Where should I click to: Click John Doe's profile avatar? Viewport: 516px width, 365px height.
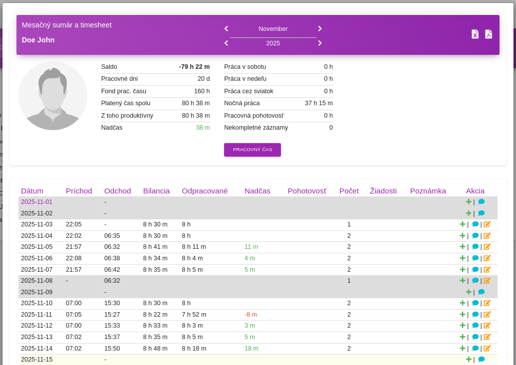(x=53, y=96)
